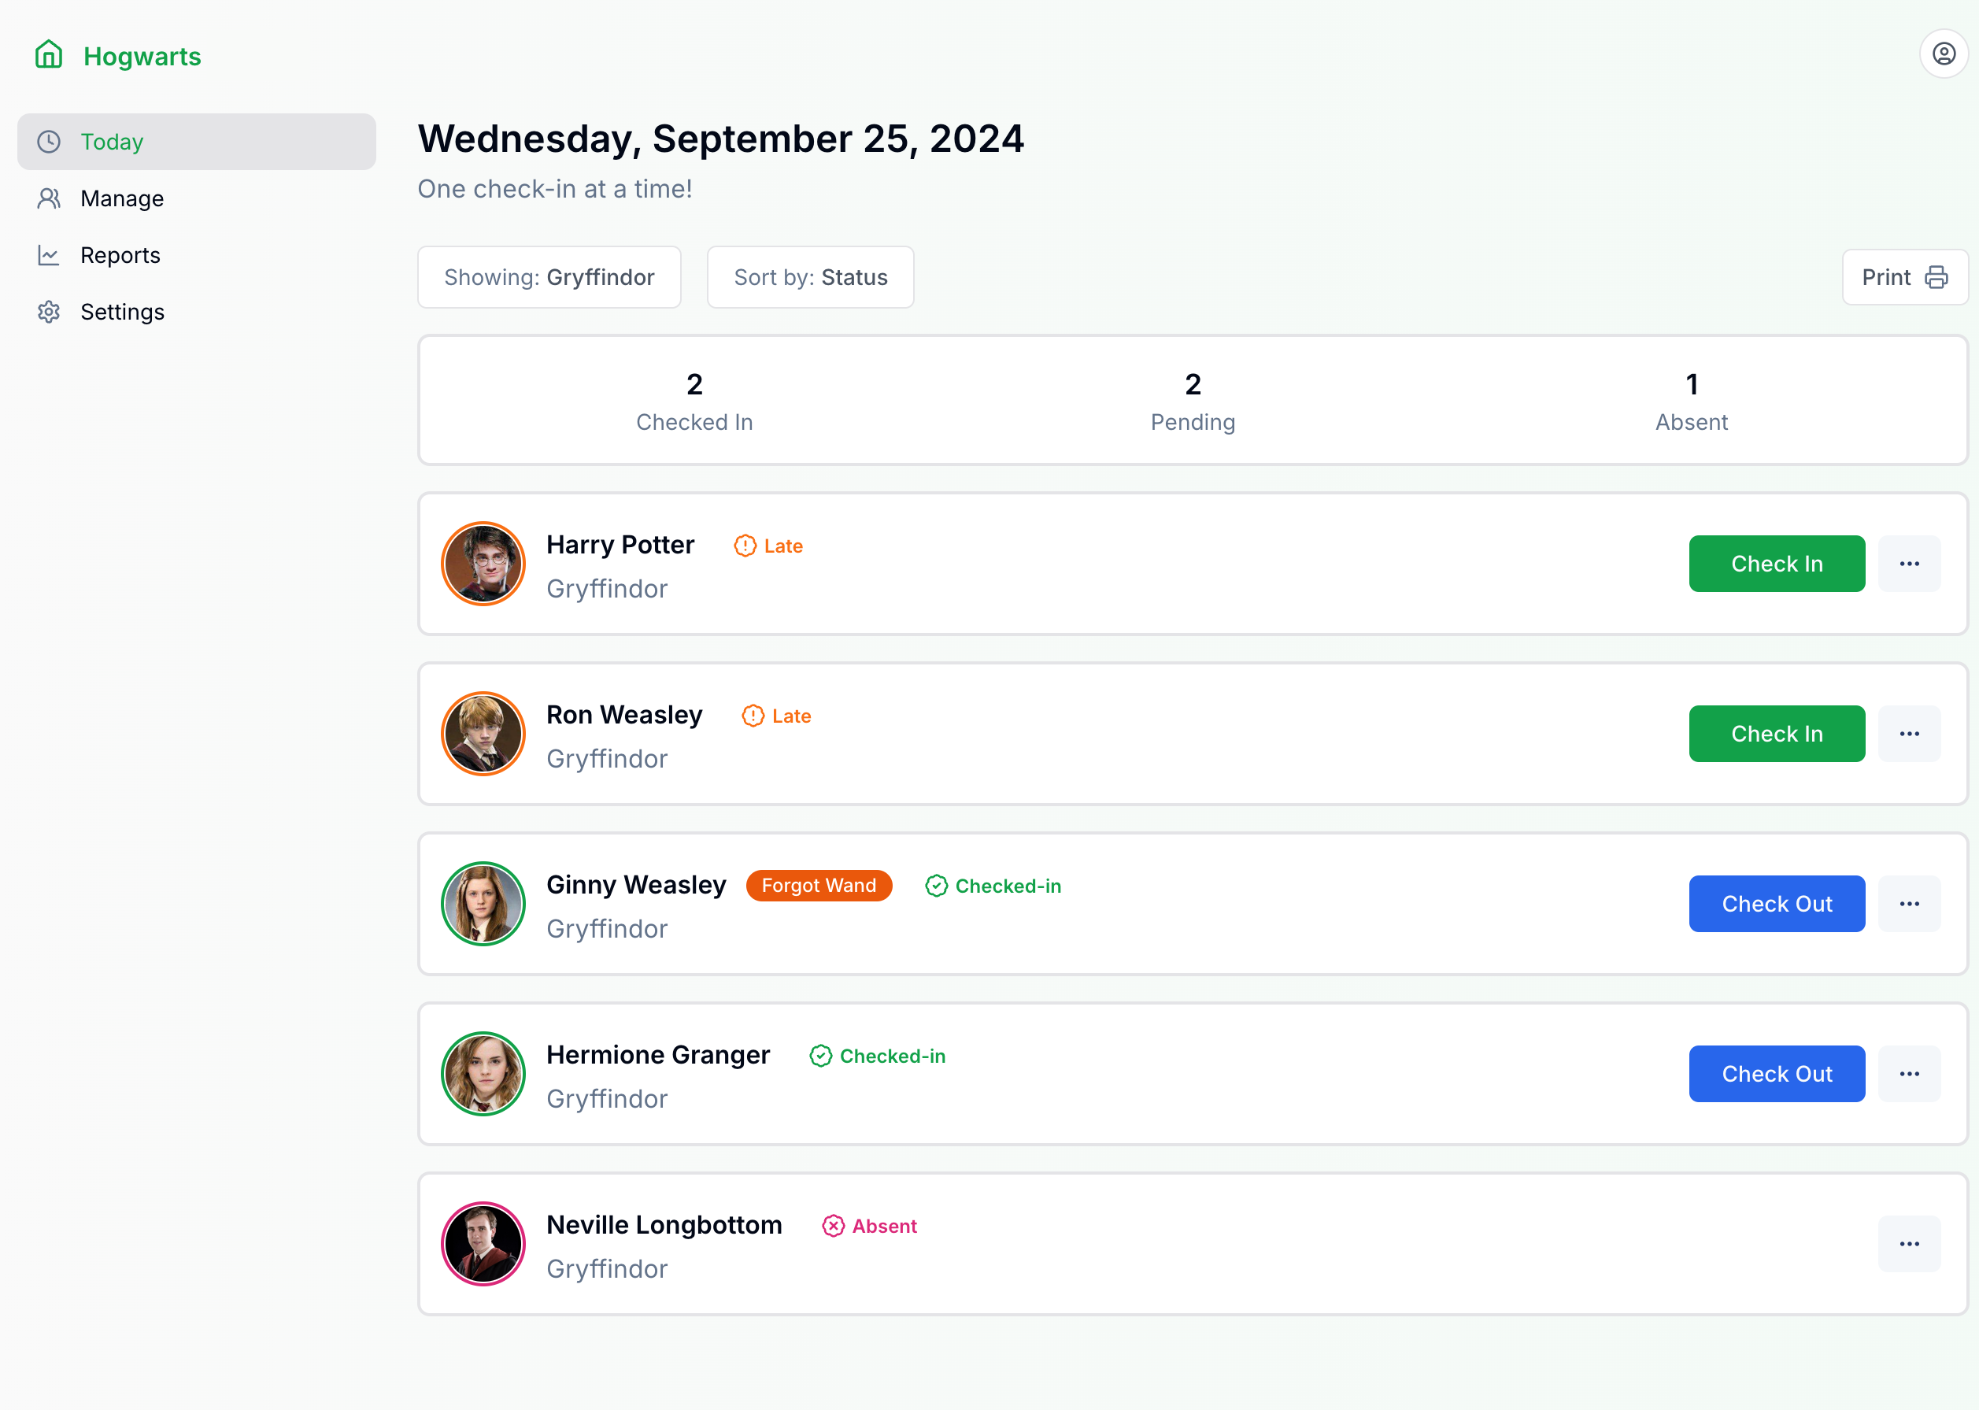Open more options for Hermione Granger

[x=1909, y=1074]
